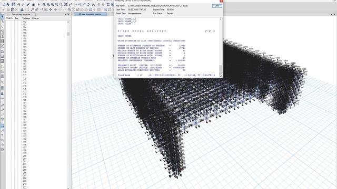Click the move down in list arrow
337x189 pixels.
click(103, 5)
